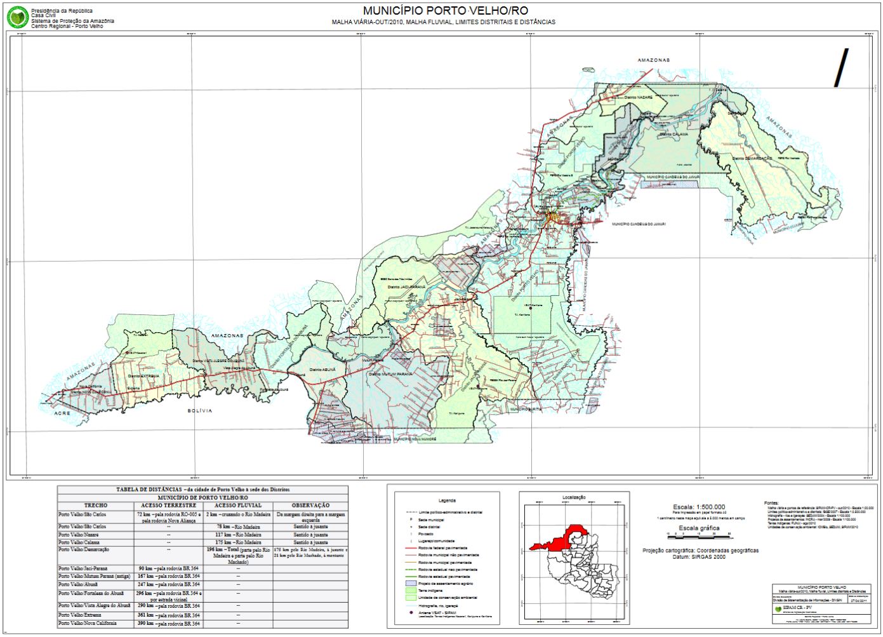Click the 'Sistema de Proteção da Amazônia' header text
The height and width of the screenshot is (637, 883).
point(73,21)
